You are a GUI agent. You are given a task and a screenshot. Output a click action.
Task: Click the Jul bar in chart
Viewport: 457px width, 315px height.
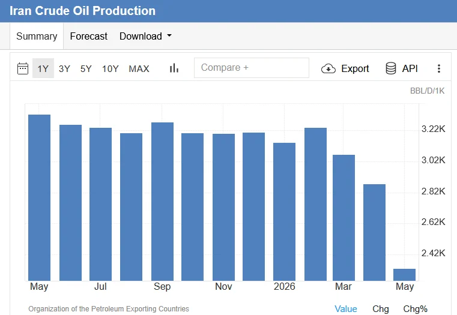(x=100, y=204)
